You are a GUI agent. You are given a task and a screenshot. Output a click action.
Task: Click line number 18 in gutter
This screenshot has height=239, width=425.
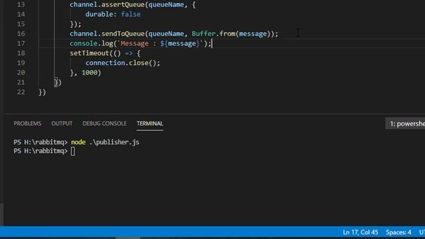click(21, 53)
